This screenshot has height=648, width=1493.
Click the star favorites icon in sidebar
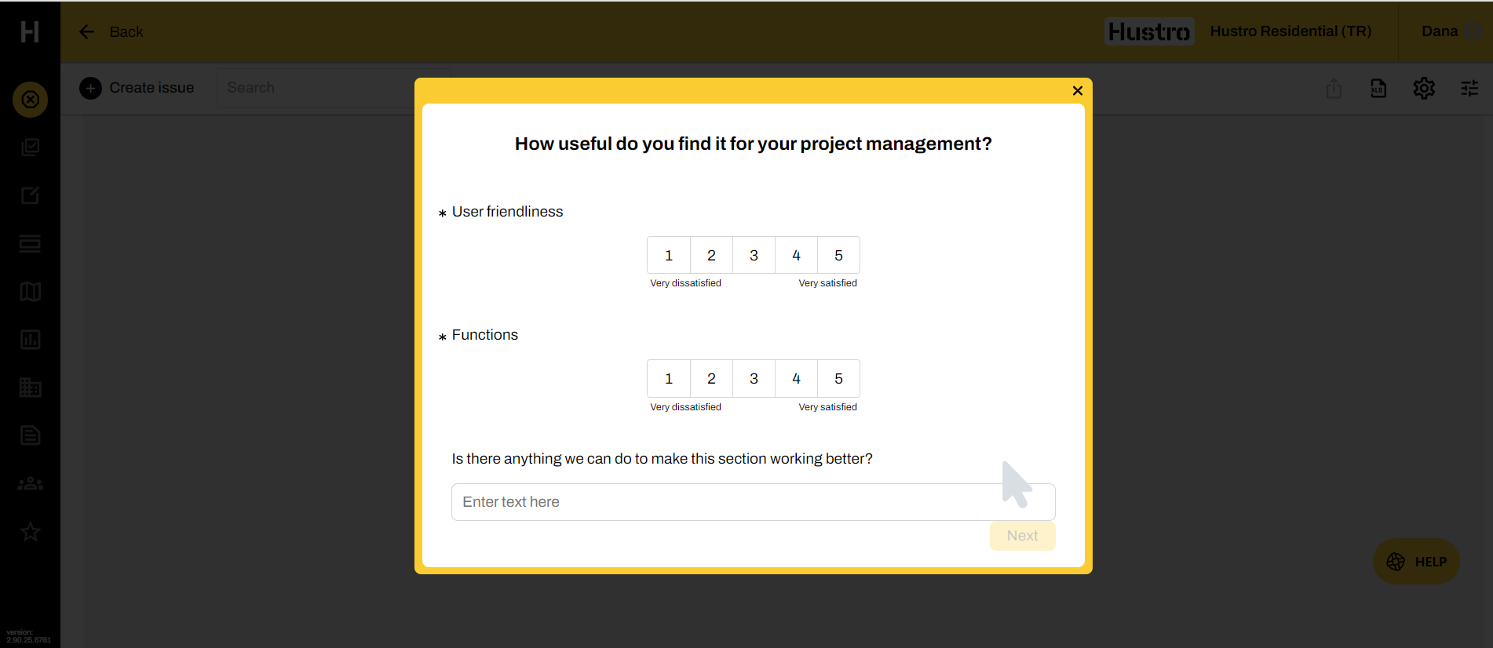click(30, 532)
